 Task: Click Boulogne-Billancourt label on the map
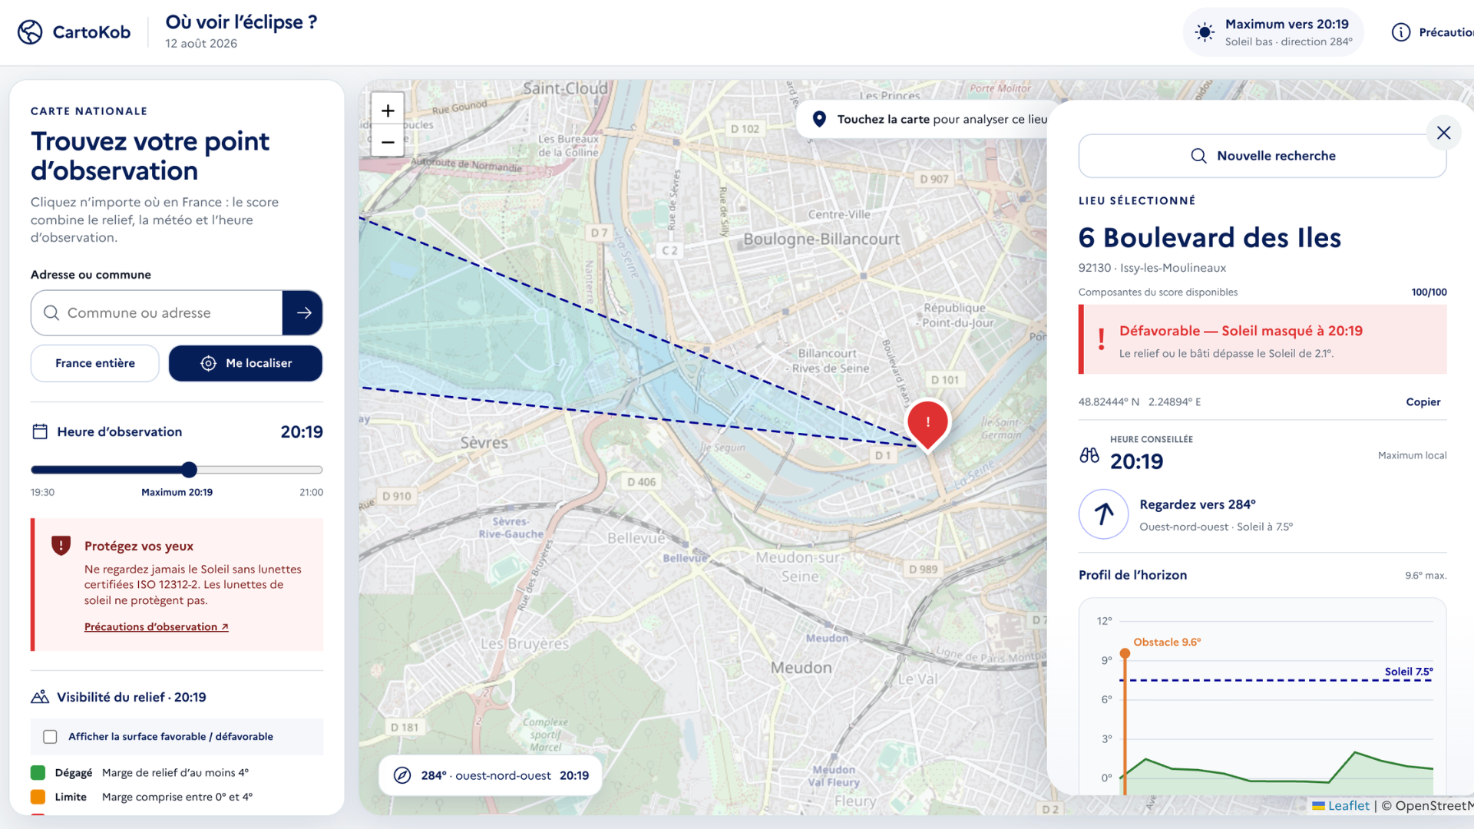[821, 239]
